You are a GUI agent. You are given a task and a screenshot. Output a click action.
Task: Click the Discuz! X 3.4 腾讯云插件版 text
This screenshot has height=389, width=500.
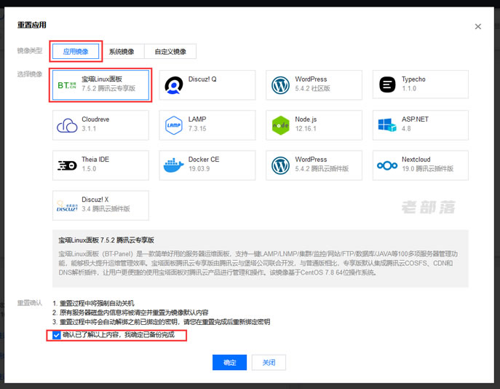[106, 209]
